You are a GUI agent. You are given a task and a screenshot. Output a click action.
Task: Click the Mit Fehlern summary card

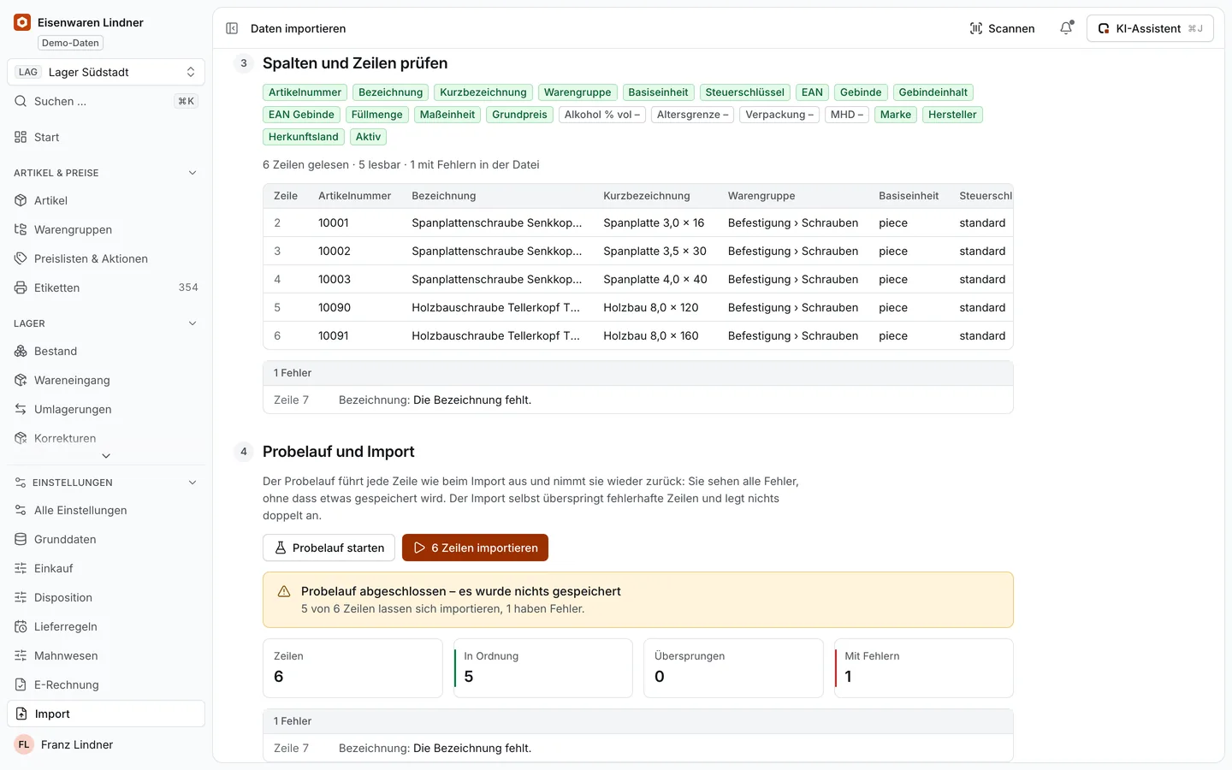coord(924,668)
